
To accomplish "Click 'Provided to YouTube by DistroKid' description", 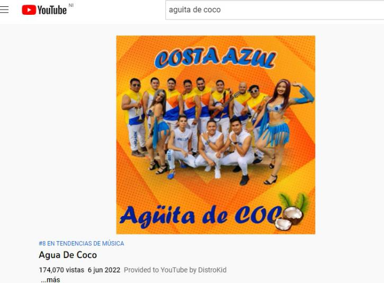I will point(175,270).
